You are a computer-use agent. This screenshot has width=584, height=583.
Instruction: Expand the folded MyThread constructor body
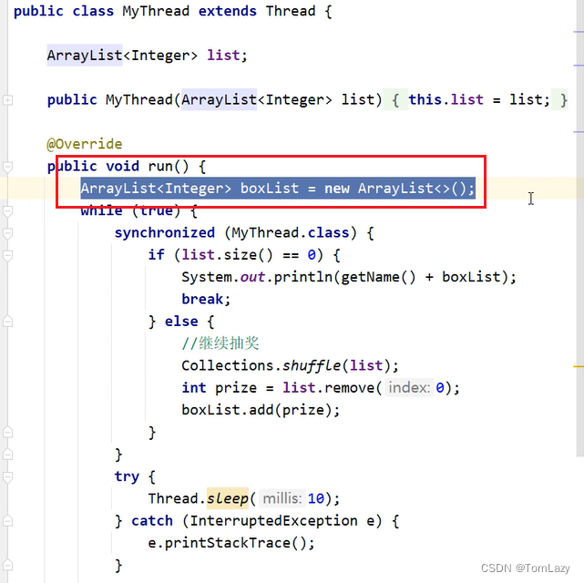click(x=7, y=100)
